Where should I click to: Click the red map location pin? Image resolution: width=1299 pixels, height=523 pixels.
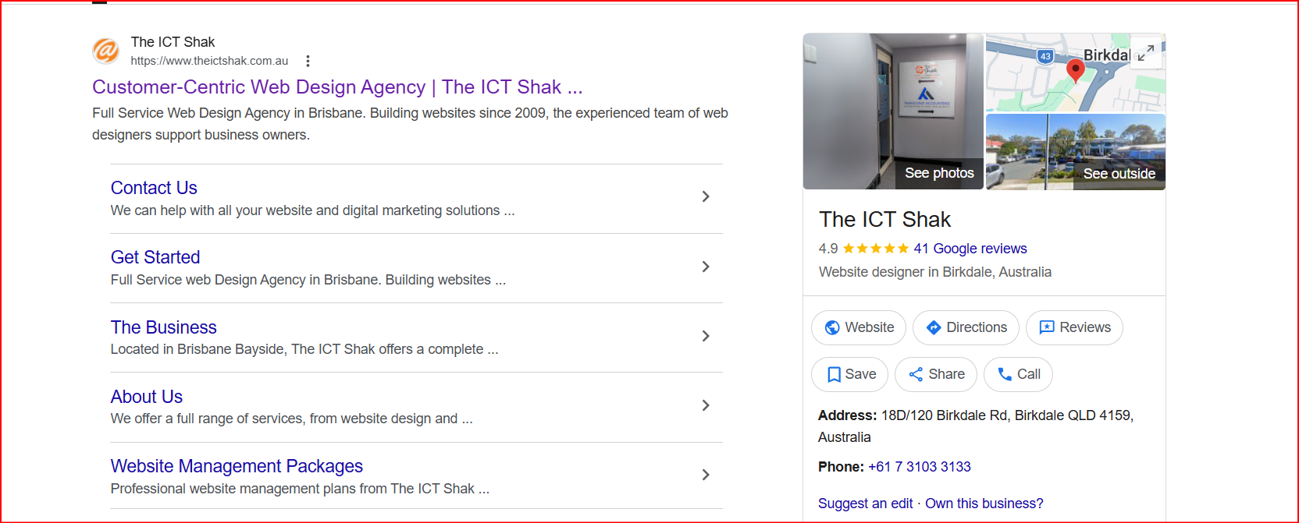[x=1075, y=71]
